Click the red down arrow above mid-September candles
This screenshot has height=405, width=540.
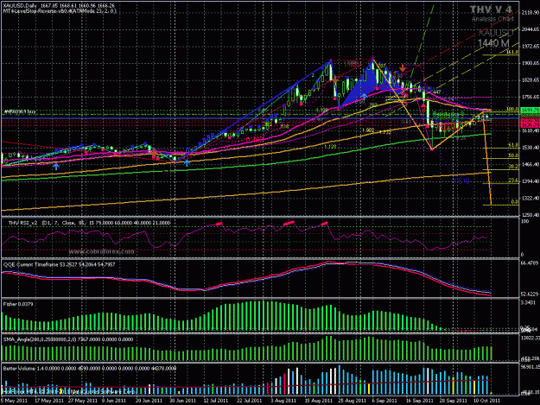403,68
